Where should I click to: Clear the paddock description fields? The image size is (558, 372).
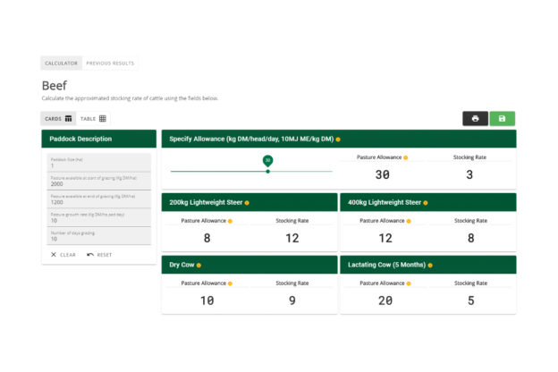pos(63,255)
